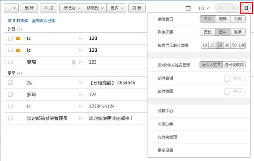254x161 pixels.
Task: Click the 更早 (4) group header
Action: [15, 74]
